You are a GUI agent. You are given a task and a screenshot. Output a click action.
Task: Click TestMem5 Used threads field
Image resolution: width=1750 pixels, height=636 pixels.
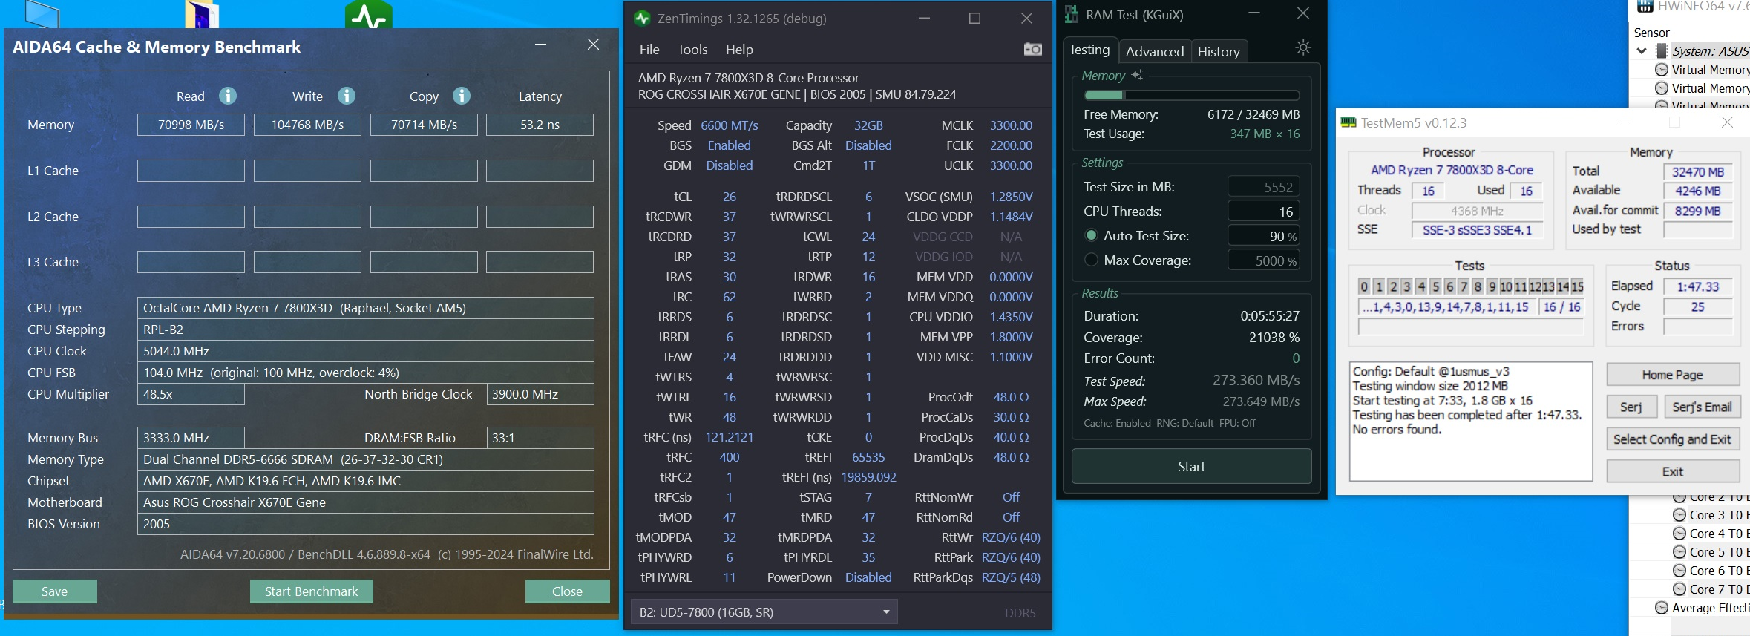1527,191
